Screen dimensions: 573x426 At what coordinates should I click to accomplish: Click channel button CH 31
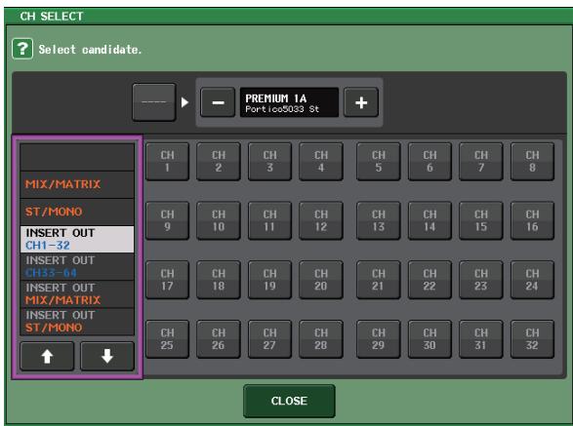point(481,339)
